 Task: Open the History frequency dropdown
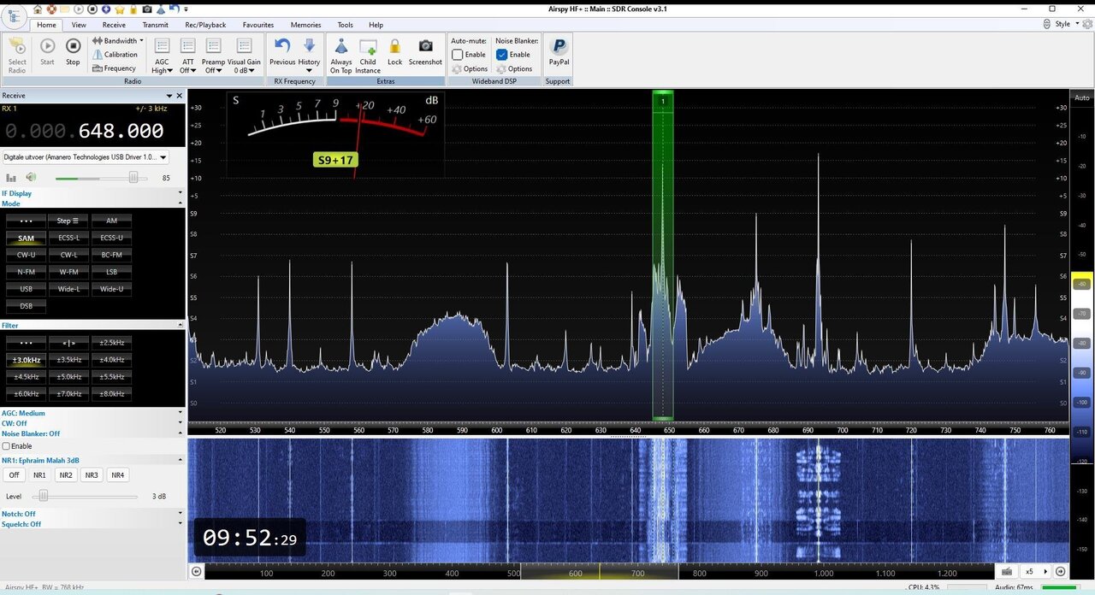pyautogui.click(x=309, y=51)
